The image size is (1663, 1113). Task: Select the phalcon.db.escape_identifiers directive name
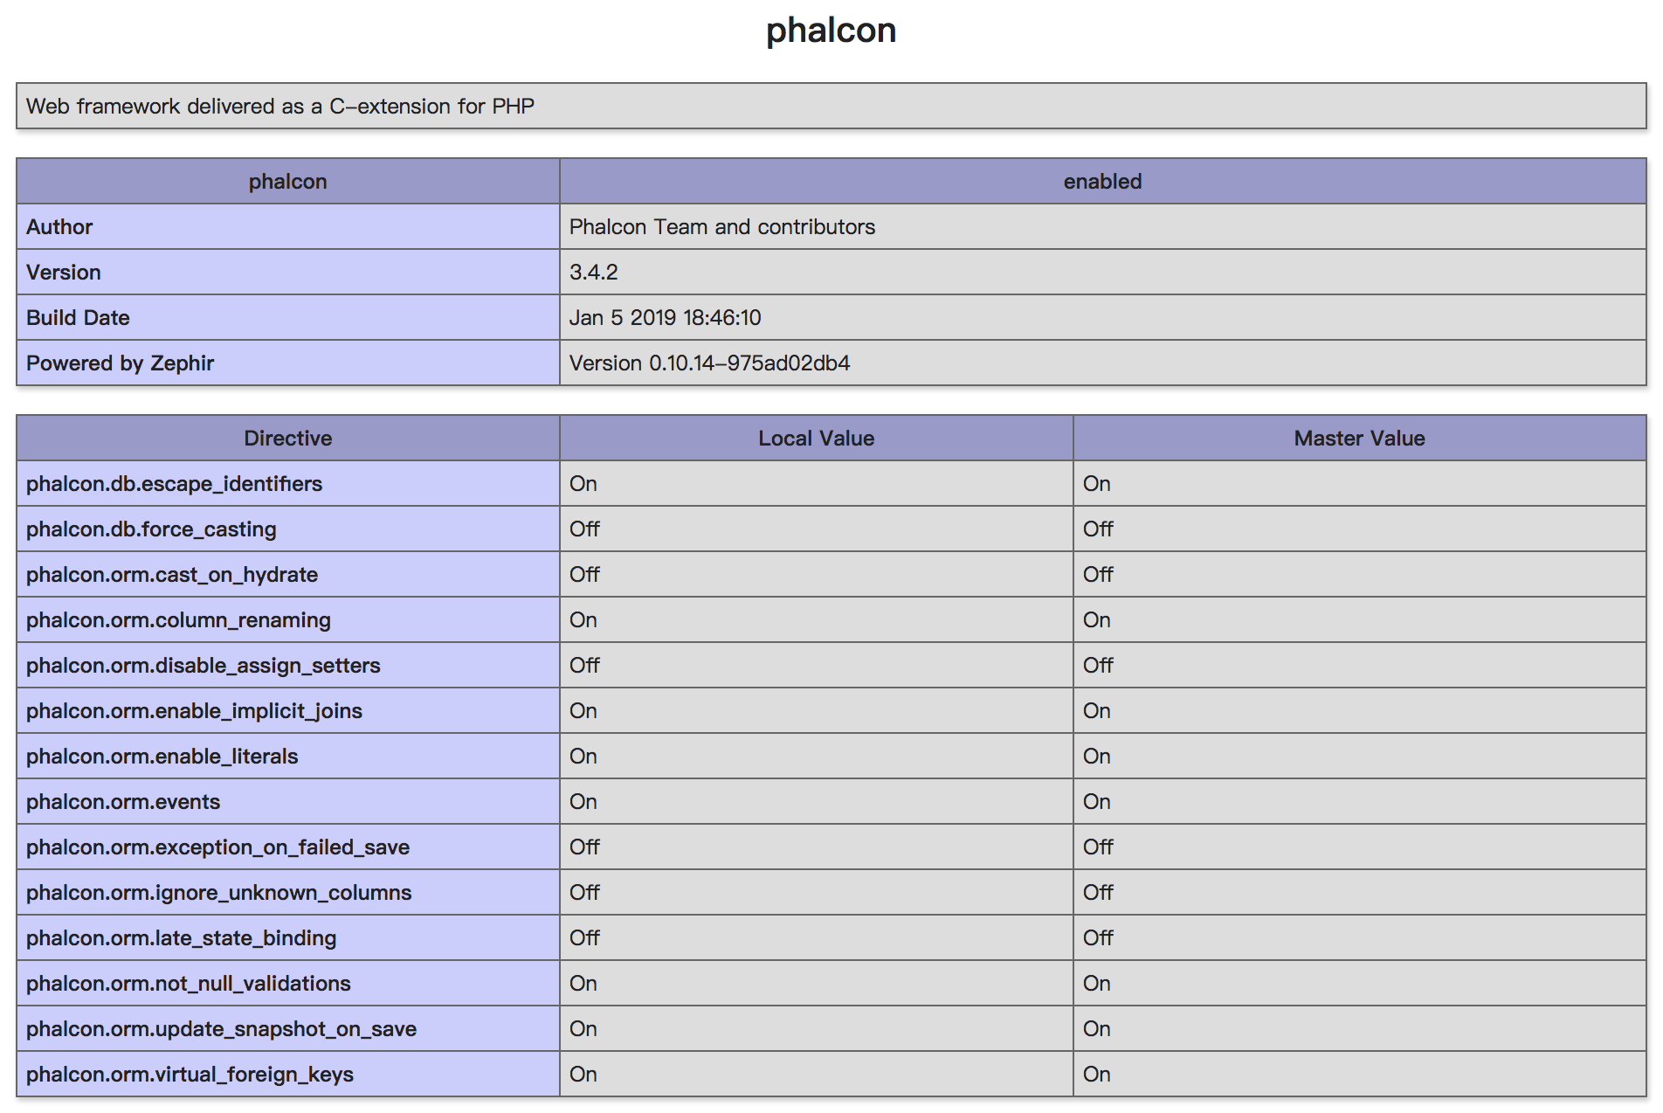pos(174,484)
